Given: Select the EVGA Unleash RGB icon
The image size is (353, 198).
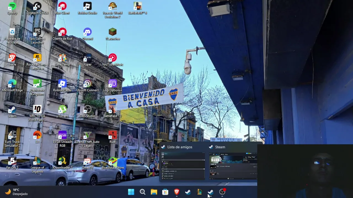Looking at the screenshot, I should 62,139.
